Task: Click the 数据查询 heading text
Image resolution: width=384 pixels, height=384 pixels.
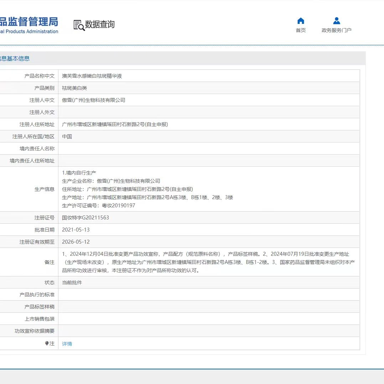Action: tap(100, 25)
